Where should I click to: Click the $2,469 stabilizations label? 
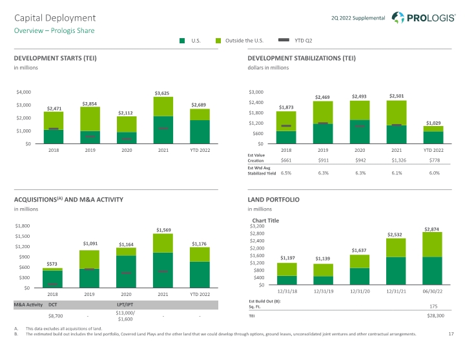click(x=322, y=97)
